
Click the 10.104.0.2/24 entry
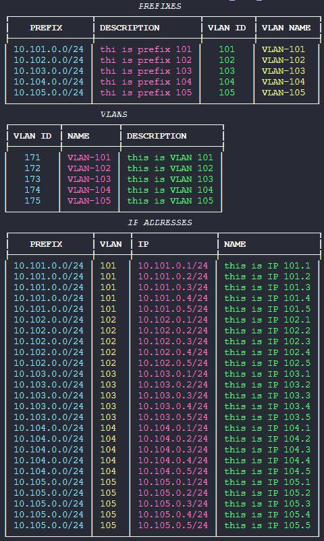173,438
